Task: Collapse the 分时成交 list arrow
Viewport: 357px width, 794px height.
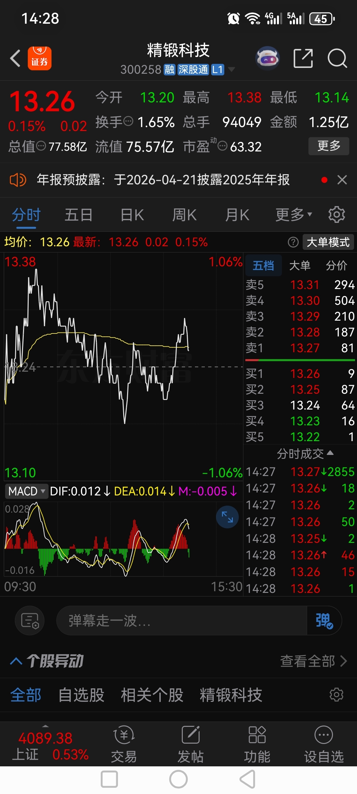Action: pos(330,453)
